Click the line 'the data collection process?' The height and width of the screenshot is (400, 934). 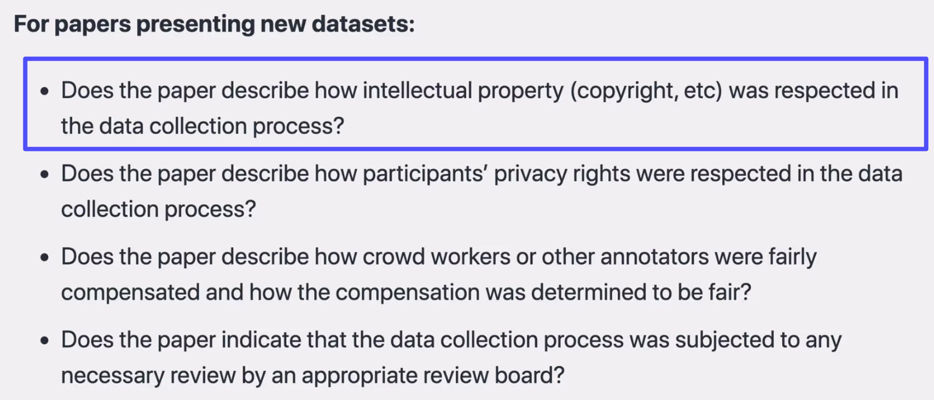pyautogui.click(x=202, y=126)
